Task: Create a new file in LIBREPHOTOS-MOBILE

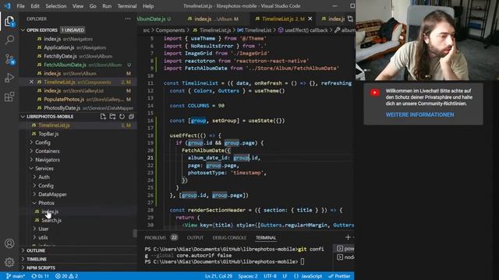Action: point(103,117)
